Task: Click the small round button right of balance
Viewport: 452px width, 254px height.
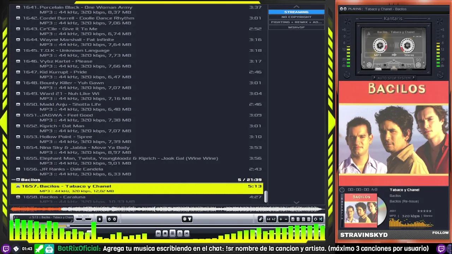Action: pyautogui.click(x=100, y=219)
